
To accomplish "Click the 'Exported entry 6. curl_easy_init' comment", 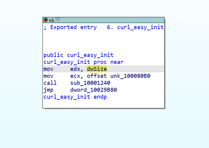I will [x=104, y=27].
